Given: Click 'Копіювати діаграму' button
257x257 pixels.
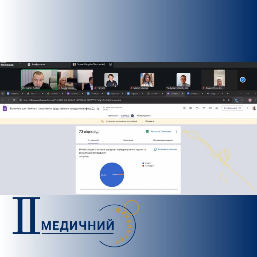Looking at the screenshot, I should (165, 149).
